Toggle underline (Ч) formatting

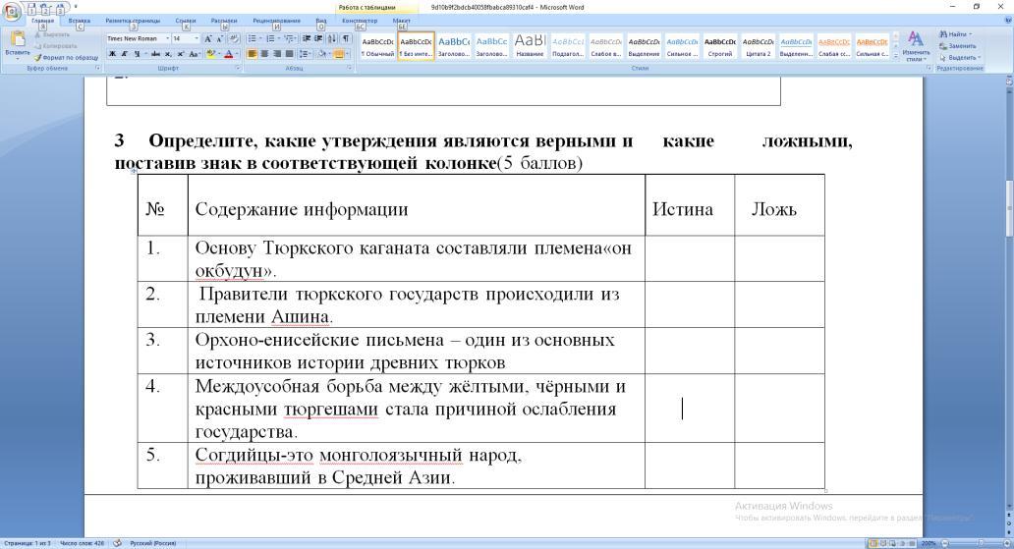[x=137, y=54]
